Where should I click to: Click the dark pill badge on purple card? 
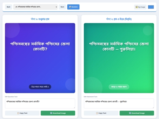[40, 87]
